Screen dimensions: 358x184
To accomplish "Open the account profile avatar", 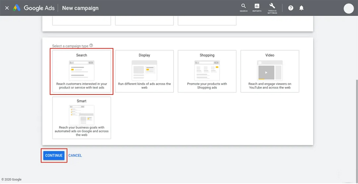I will coord(349,8).
